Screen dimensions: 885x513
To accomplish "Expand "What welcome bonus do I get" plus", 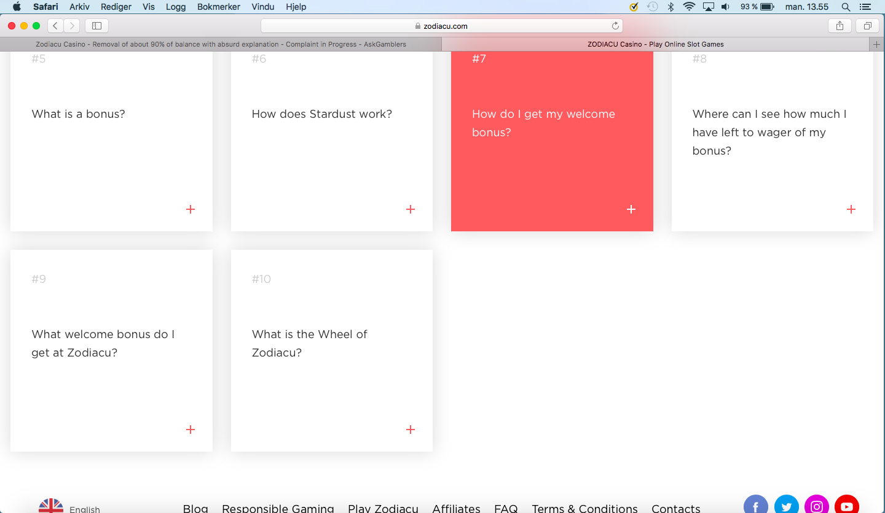I will [x=191, y=430].
